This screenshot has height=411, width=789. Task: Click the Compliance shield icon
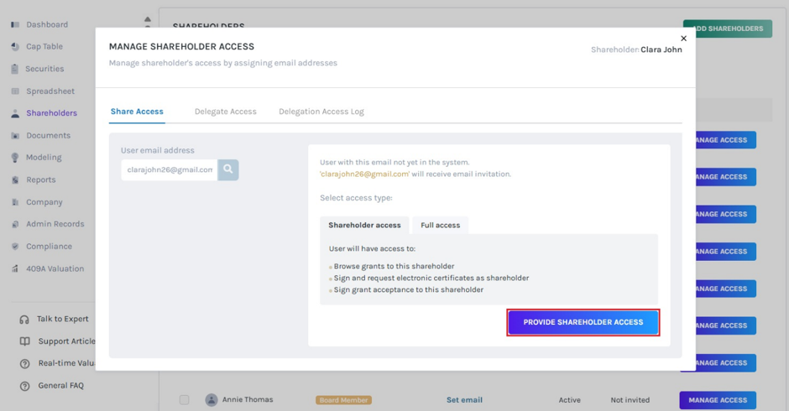[15, 246]
